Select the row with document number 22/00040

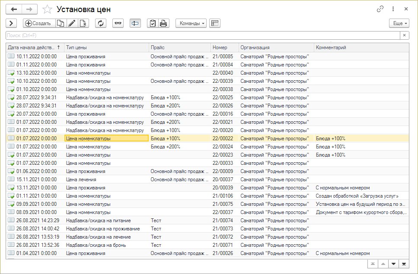(x=223, y=73)
